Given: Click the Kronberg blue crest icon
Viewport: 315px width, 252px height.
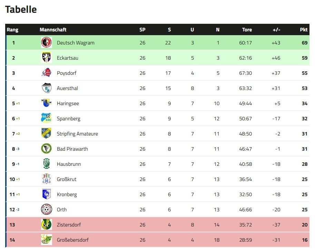Looking at the screenshot, I should 47,194.
